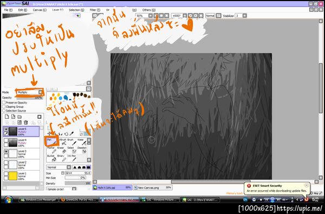Adjust the Min Size slider

click(x=75, y=178)
